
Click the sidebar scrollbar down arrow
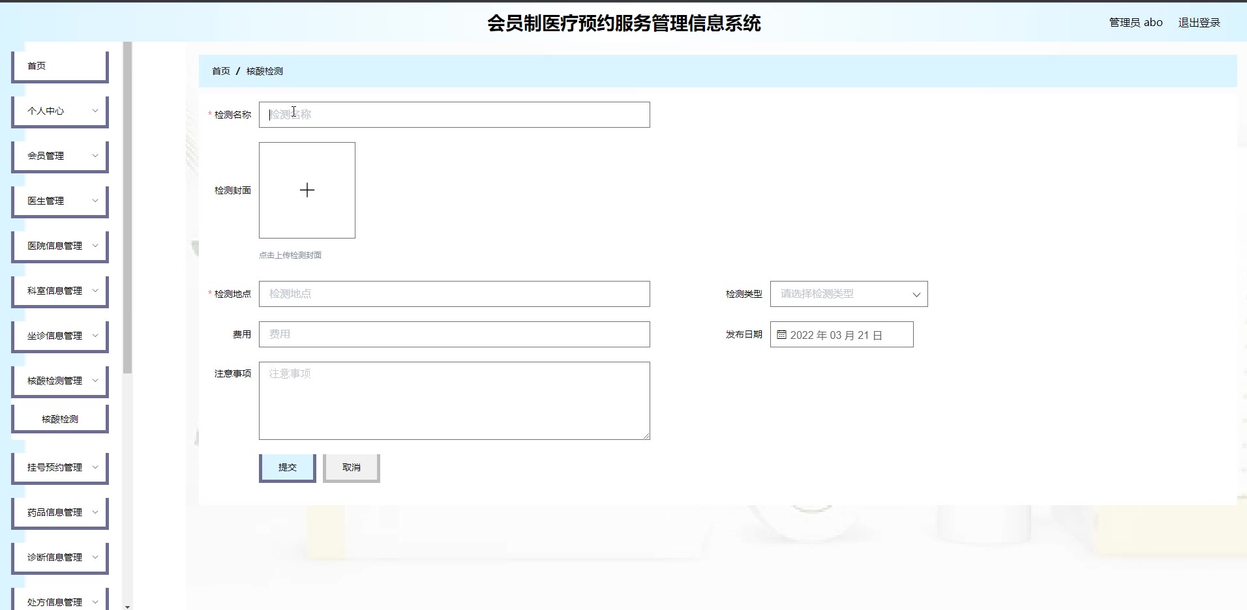coord(128,606)
